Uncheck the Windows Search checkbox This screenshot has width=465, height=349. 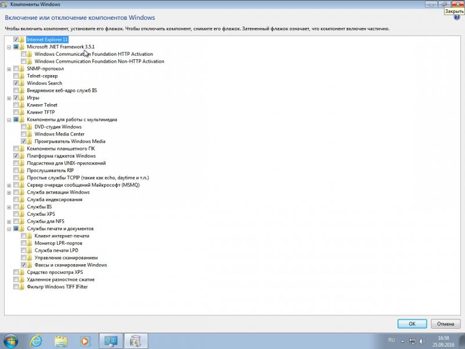[x=16, y=83]
